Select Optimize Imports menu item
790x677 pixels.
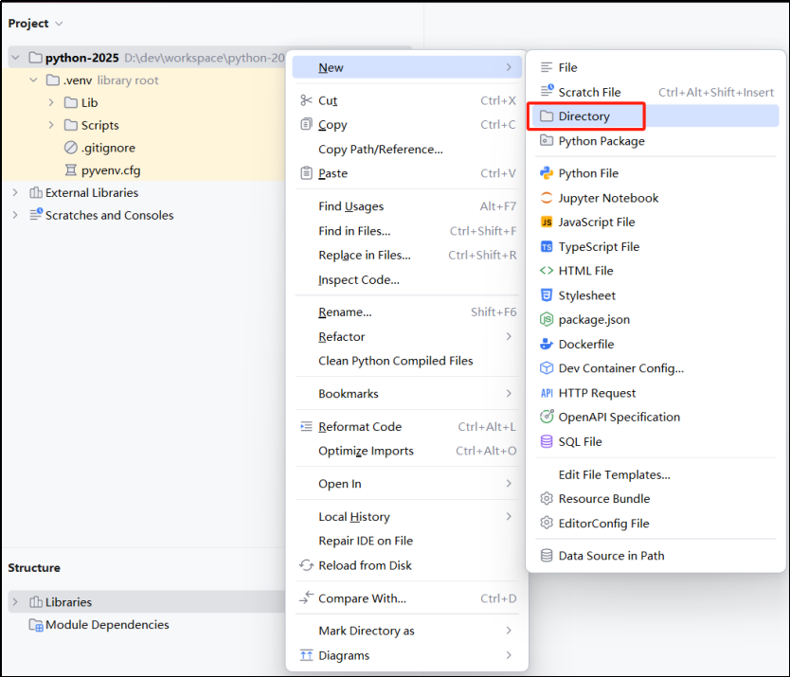[407, 451]
